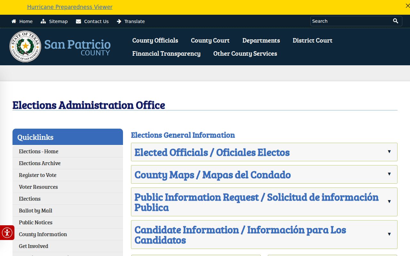Expand the Candidate Information section
This screenshot has width=410, height=256.
click(x=264, y=235)
